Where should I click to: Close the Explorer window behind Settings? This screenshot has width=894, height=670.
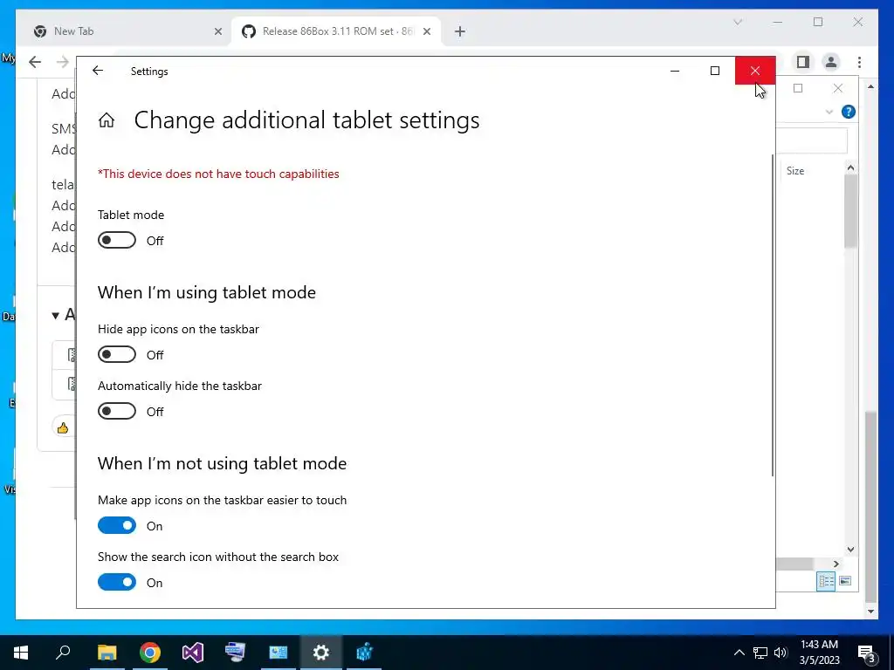(837, 88)
